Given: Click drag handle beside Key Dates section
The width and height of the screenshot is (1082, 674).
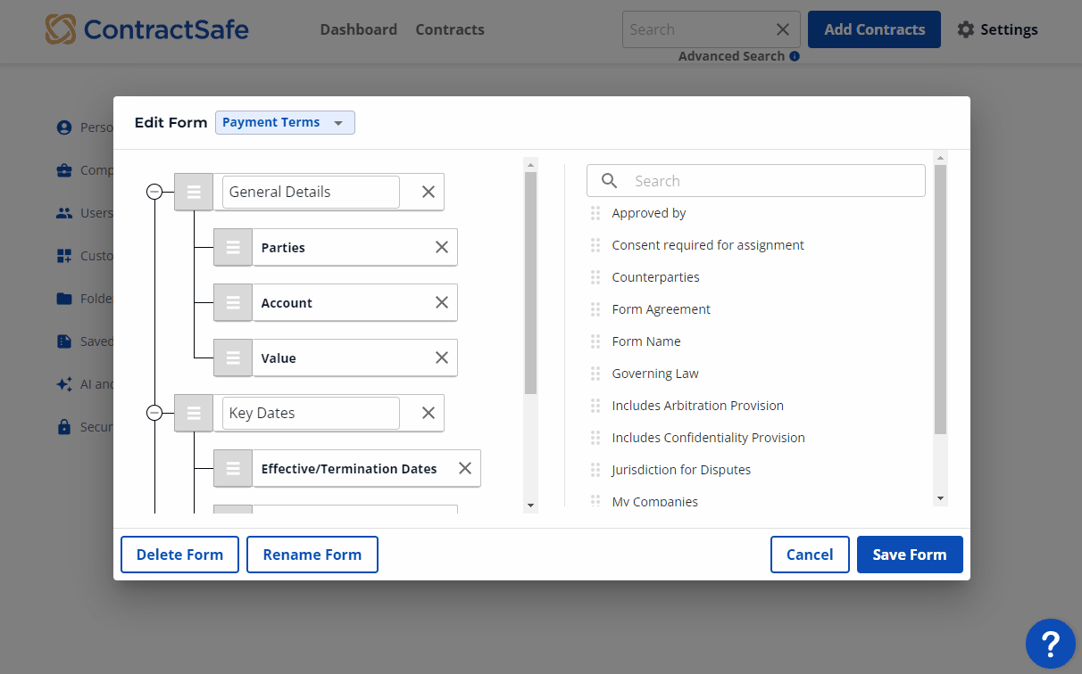Looking at the screenshot, I should (x=194, y=413).
